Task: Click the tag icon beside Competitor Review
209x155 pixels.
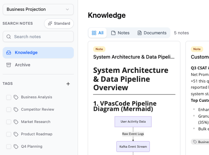Action: (x=16, y=110)
